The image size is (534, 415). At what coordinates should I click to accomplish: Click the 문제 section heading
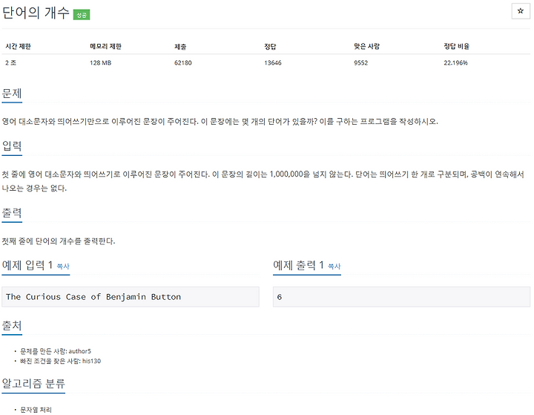pyautogui.click(x=12, y=93)
